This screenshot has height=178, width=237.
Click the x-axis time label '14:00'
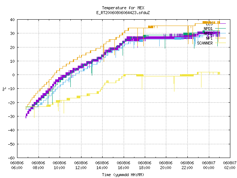click(102, 168)
